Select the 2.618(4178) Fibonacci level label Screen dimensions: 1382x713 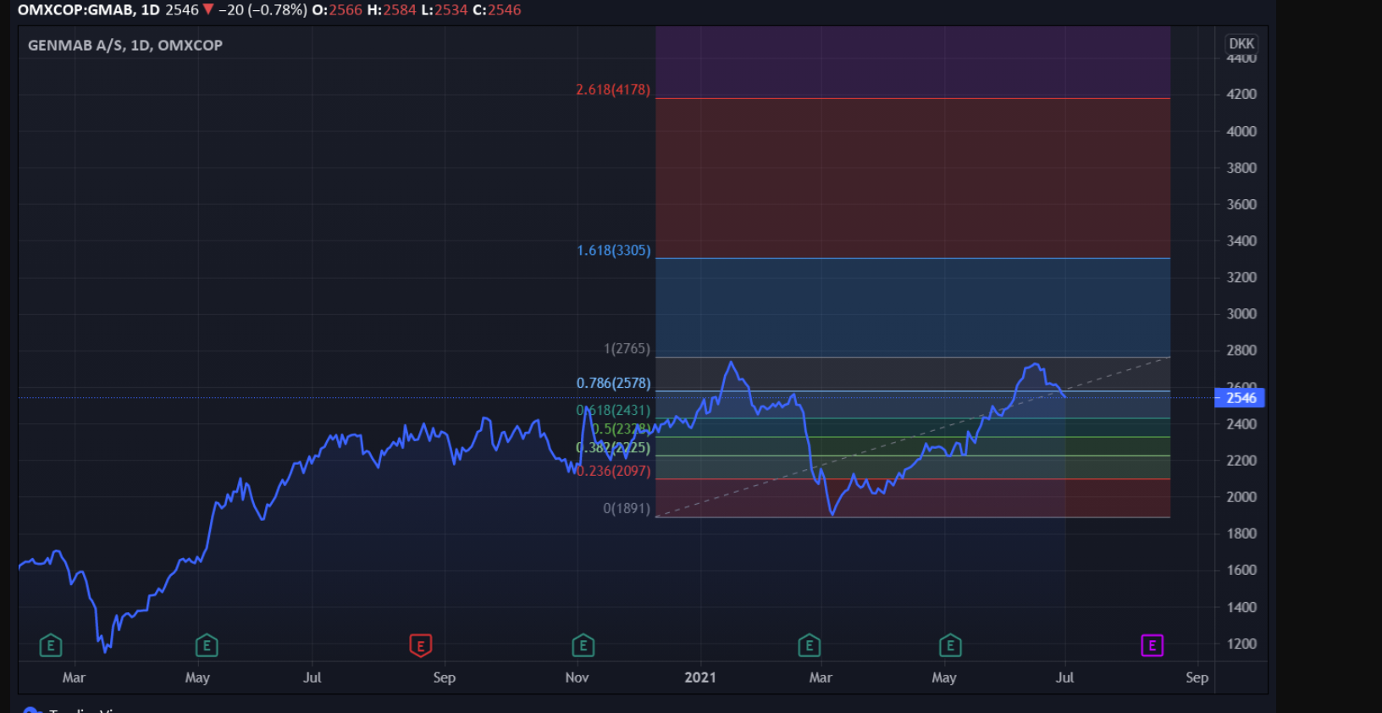click(613, 90)
